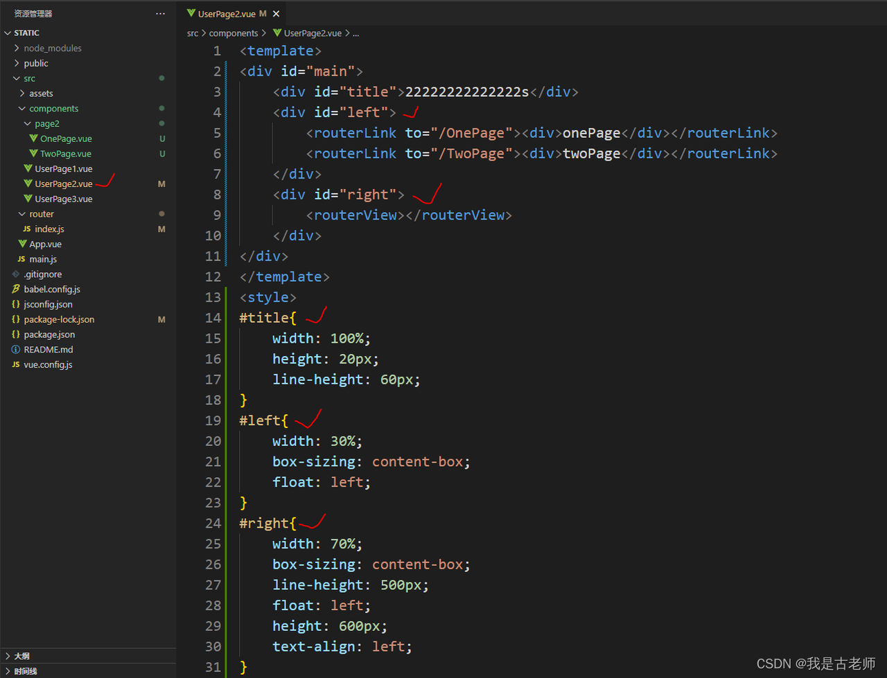Open main.js file
This screenshot has width=887, height=678.
point(43,259)
